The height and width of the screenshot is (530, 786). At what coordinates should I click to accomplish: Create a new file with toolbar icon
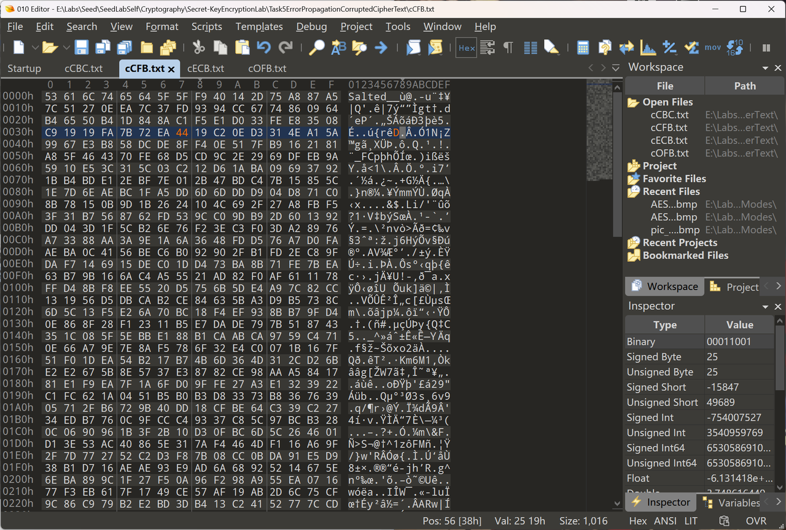19,47
